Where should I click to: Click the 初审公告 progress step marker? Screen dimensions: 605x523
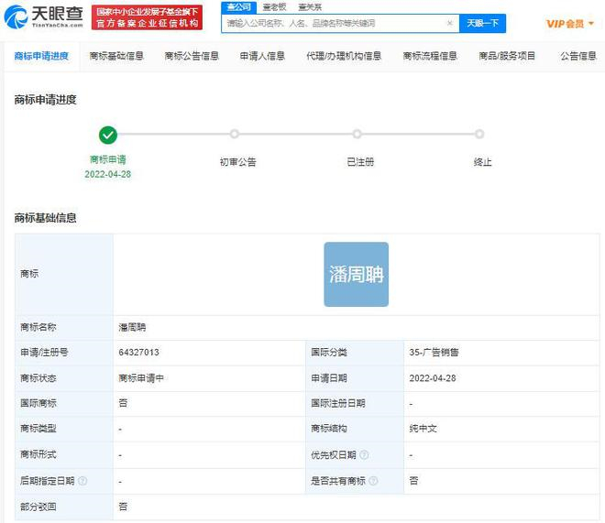(x=234, y=134)
